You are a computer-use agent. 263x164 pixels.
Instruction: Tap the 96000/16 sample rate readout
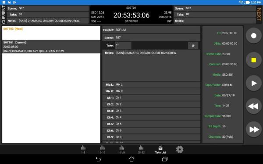coord(165,17)
